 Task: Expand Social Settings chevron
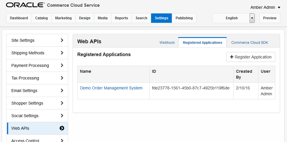(x=62, y=116)
